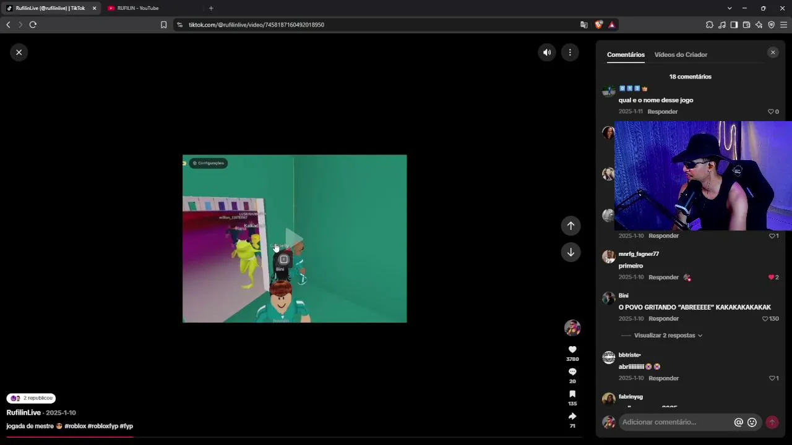
Task: Click the '2 republicou' repost badge
Action: click(32, 399)
